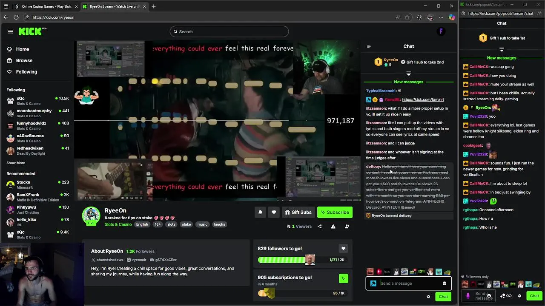Viewport: 545px width, 306px height.
Task: Open the Kick hamburger sidebar menu
Action: [x=10, y=31]
